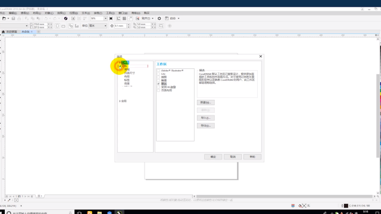
Task: Open File Explorer from the taskbar
Action: [99, 213]
